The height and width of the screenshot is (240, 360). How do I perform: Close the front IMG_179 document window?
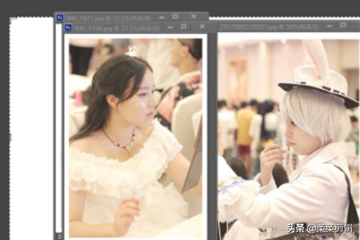pos(202,27)
